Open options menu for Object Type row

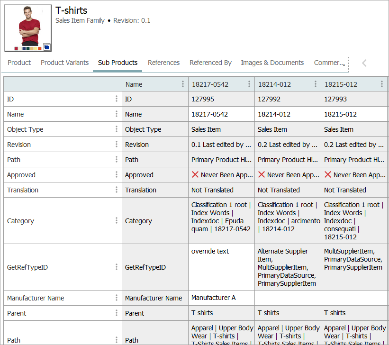(117, 129)
